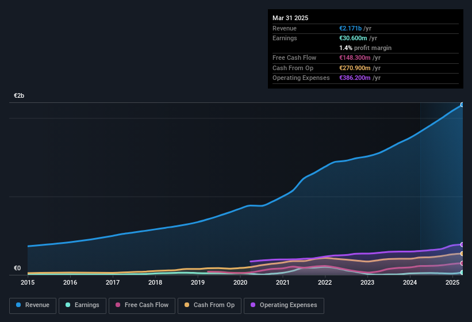Click the 2015 x-axis label
Image resolution: width=472 pixels, height=322 pixels.
[28, 282]
